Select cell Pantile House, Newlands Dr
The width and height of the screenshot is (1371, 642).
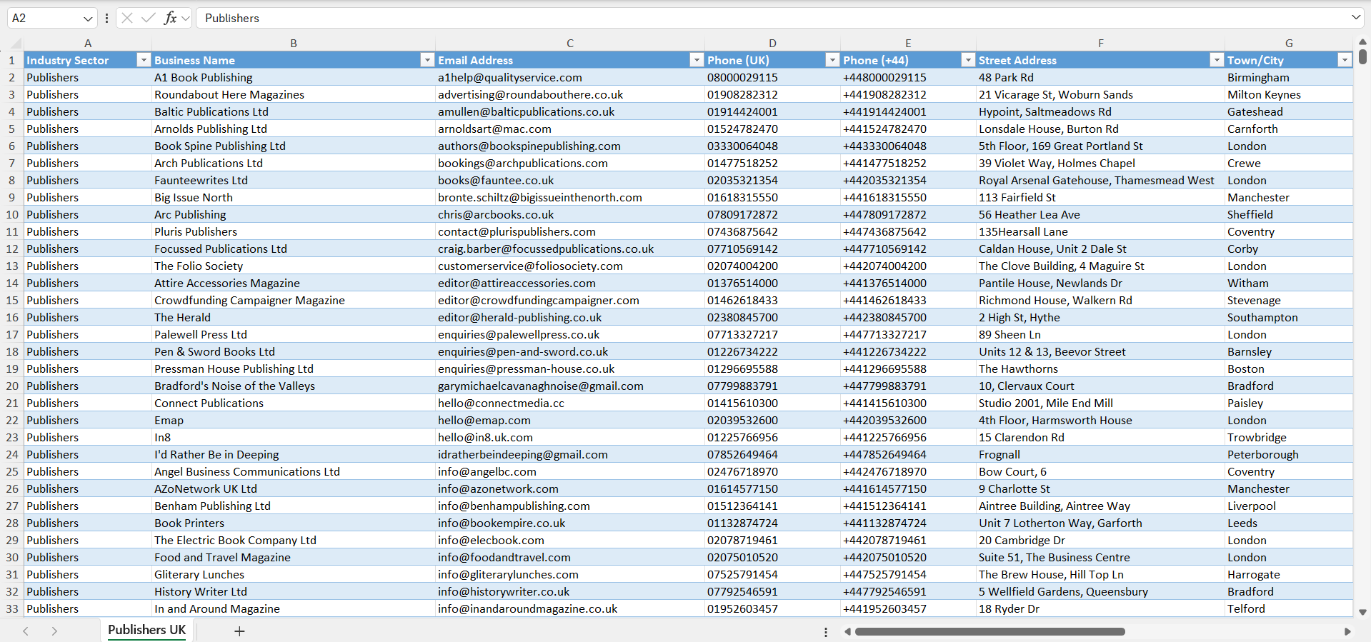coord(1100,283)
